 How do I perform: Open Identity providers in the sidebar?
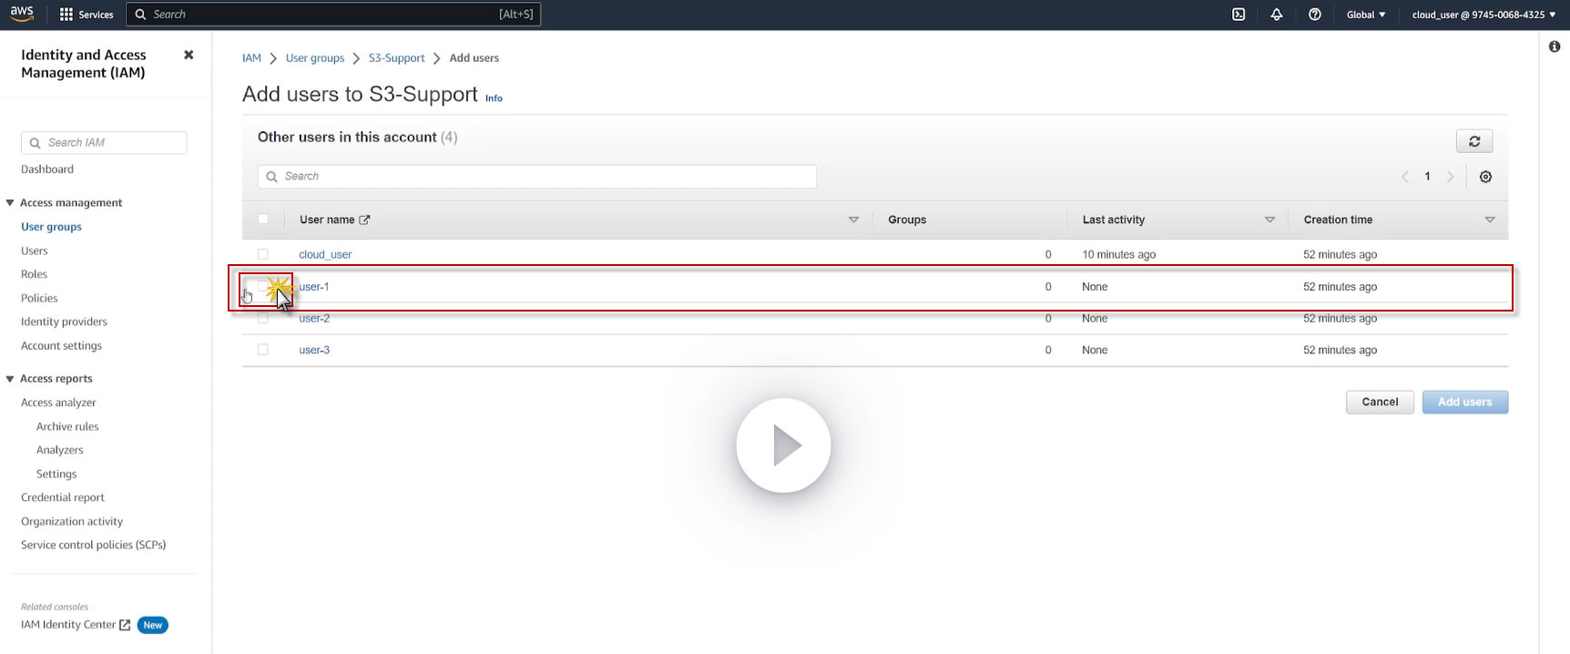click(64, 322)
